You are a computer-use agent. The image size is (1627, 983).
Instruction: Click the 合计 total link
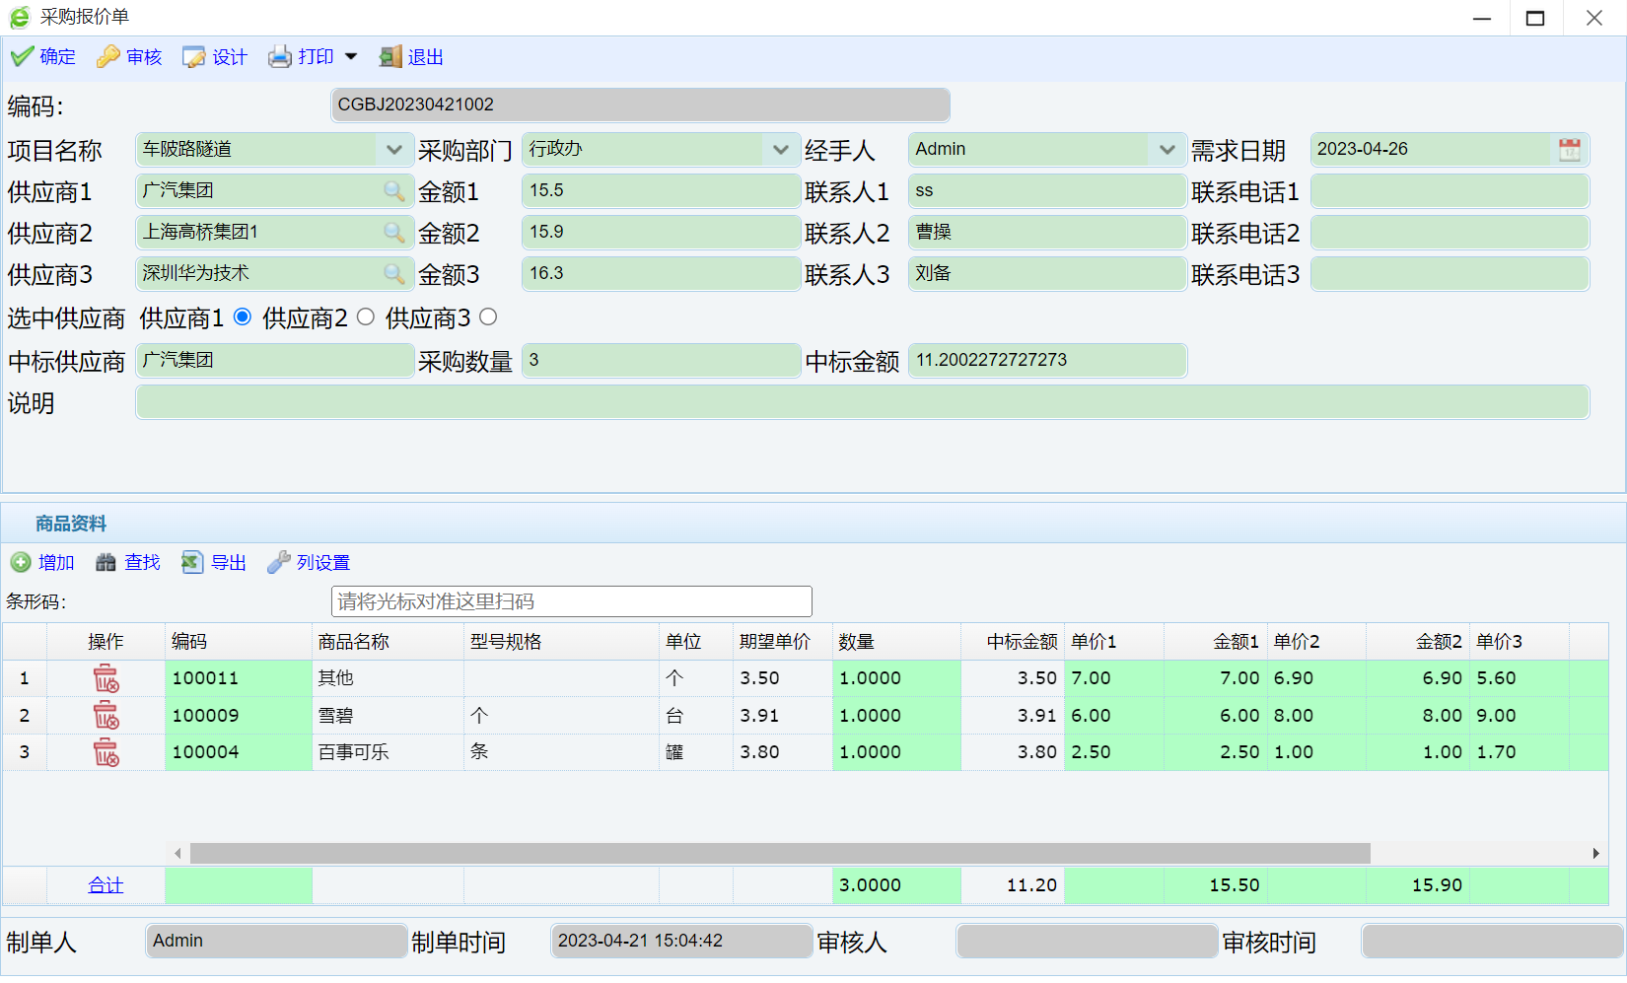pyautogui.click(x=106, y=885)
